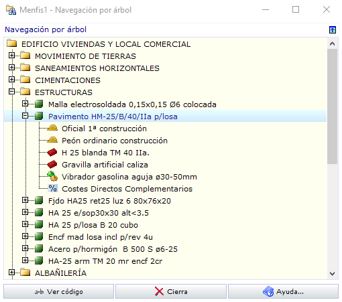Select the CIMENTACIONES chapter
The height and width of the screenshot is (302, 342).
coord(68,80)
